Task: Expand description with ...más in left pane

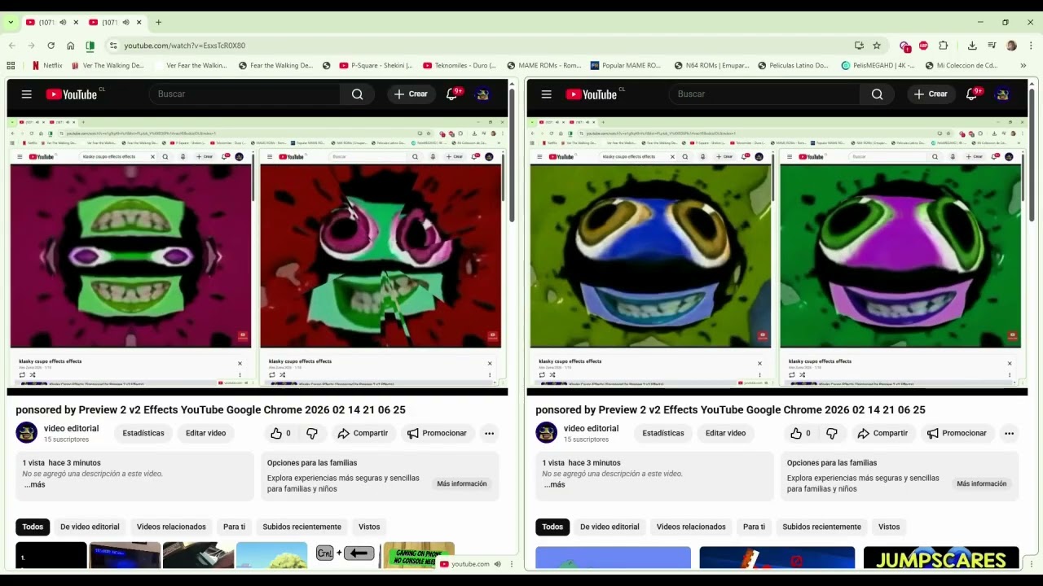Action: (34, 484)
